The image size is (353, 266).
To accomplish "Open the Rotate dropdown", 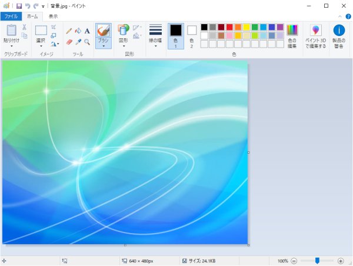I will 55,44.
